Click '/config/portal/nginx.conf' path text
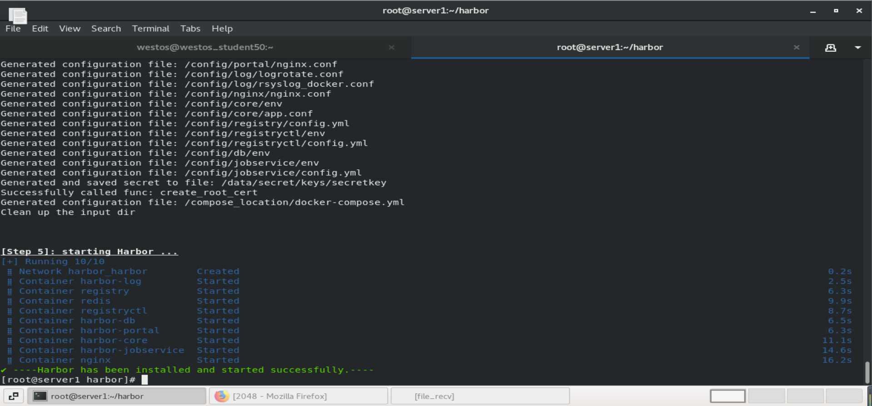872x406 pixels. click(x=261, y=64)
